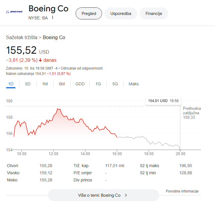Switch chart to 1G range

pyautogui.click(x=98, y=84)
